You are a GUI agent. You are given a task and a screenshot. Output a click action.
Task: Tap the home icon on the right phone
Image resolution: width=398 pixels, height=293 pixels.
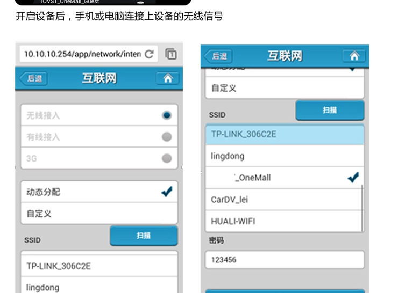click(x=353, y=56)
